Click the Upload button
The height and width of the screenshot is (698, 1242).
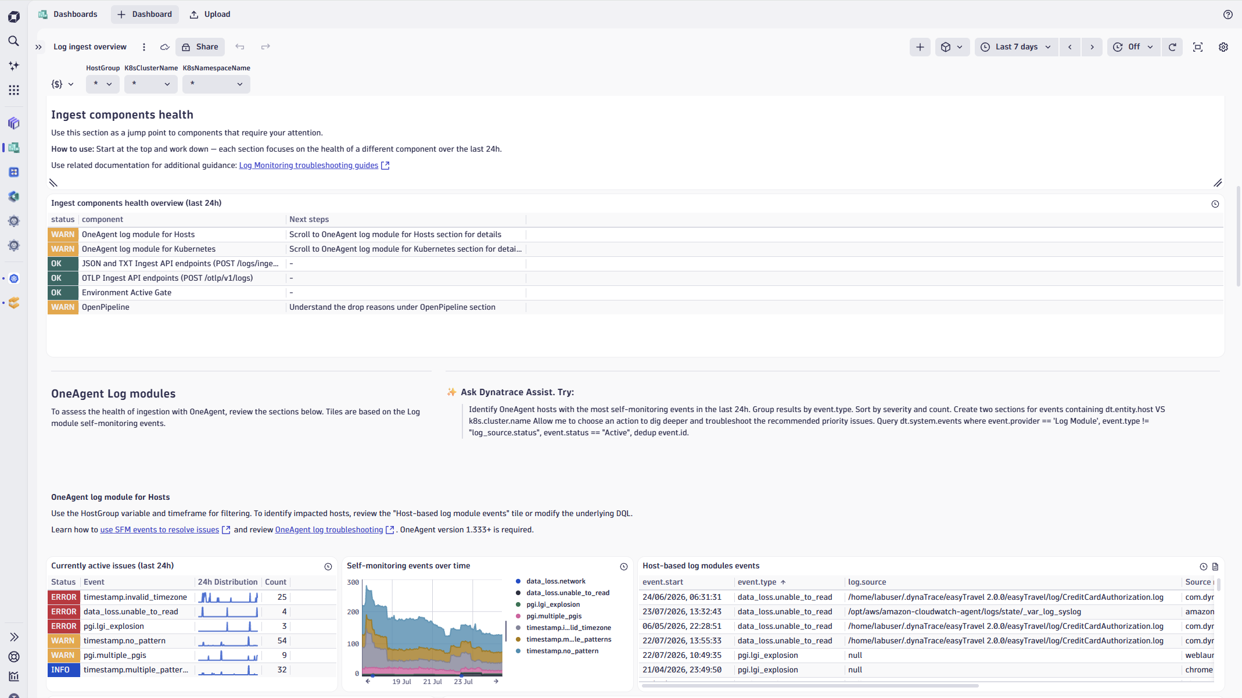coord(210,15)
